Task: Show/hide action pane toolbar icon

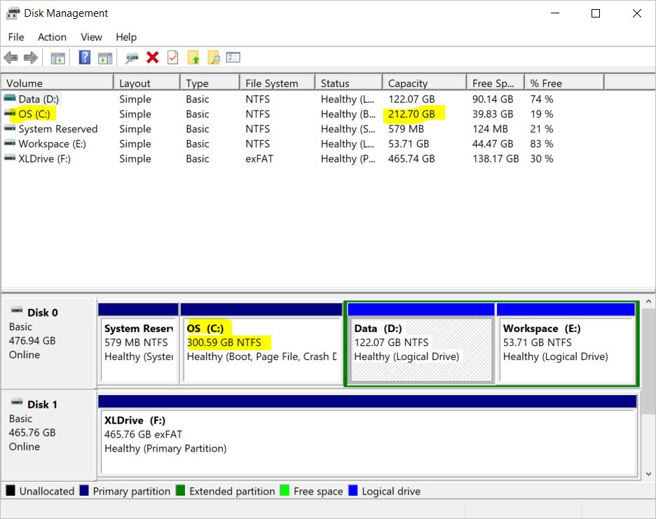Action: tap(105, 57)
